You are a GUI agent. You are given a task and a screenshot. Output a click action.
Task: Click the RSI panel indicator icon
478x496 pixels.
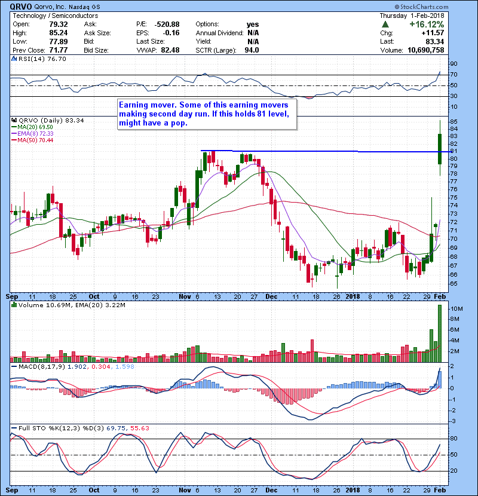pos(14,59)
